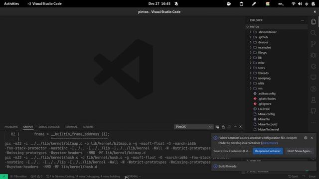Collapse the PINTOS explorer section
319x179 pixels.
pyautogui.click(x=276, y=27)
